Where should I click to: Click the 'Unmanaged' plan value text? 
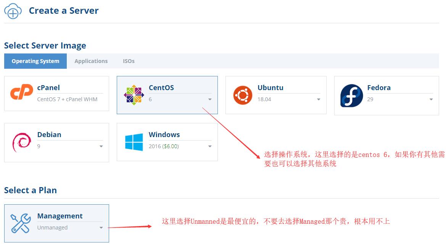point(52,228)
